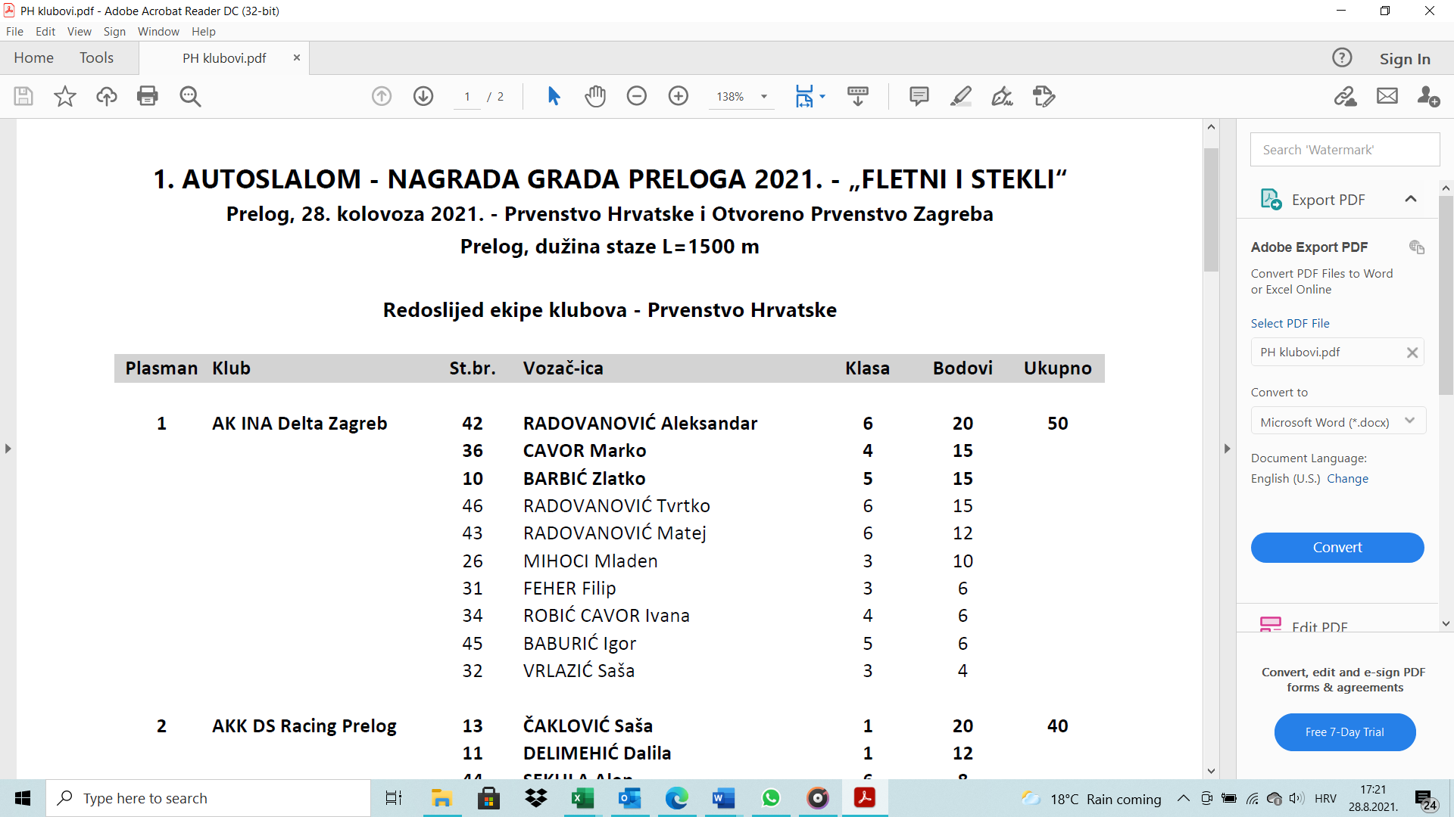Click tools pane scrollbar down arrow
The height and width of the screenshot is (817, 1454).
tap(1446, 624)
